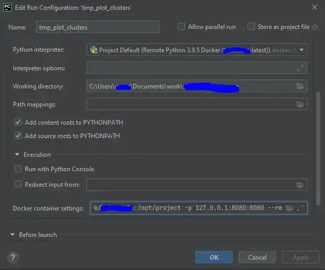This screenshot has width=325, height=270.
Task: Confirm with the OK button
Action: point(214,257)
